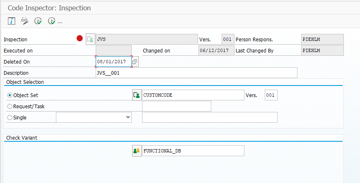Click the Inspection Vers. field 001
This screenshot has width=360, height=183.
[x=228, y=39]
